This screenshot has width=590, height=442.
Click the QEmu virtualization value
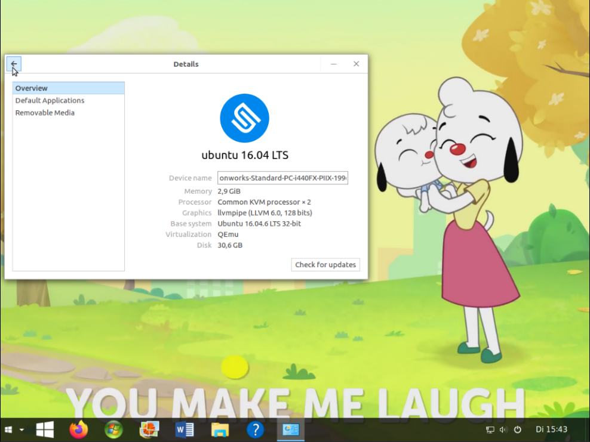click(x=228, y=234)
